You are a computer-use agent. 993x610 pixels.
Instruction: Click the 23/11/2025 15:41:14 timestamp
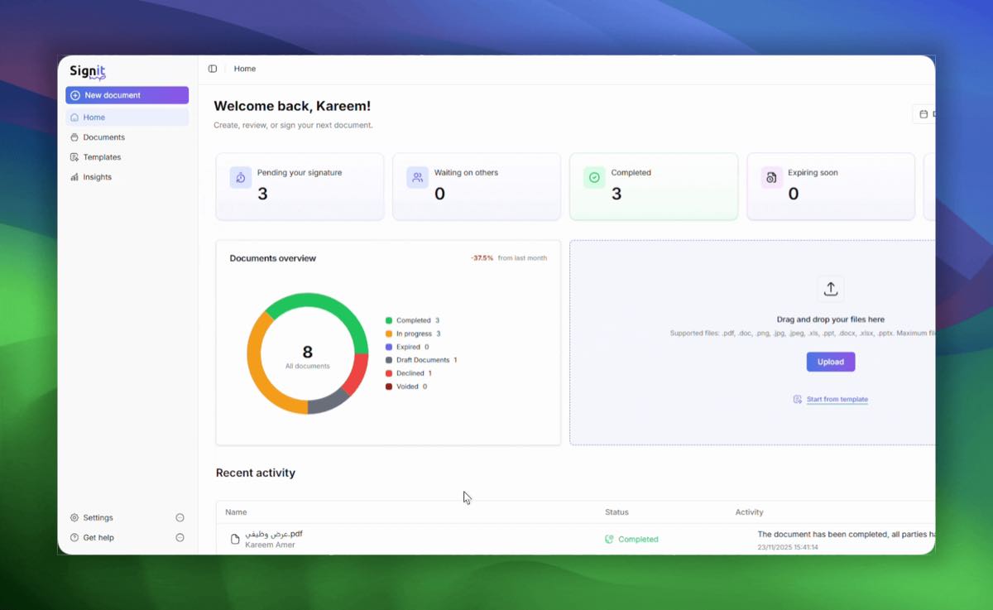789,547
